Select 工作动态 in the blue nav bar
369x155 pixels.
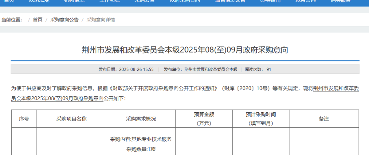pyautogui.click(x=109, y=1)
